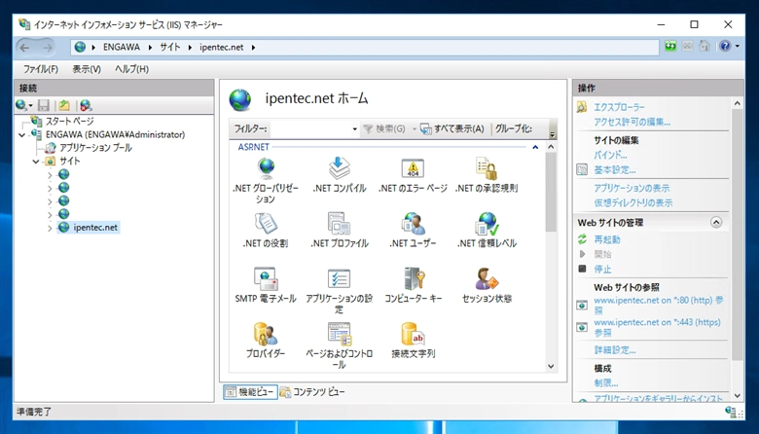Open the 表示(V) menu
Viewport: 759px width, 434px height.
[87, 69]
